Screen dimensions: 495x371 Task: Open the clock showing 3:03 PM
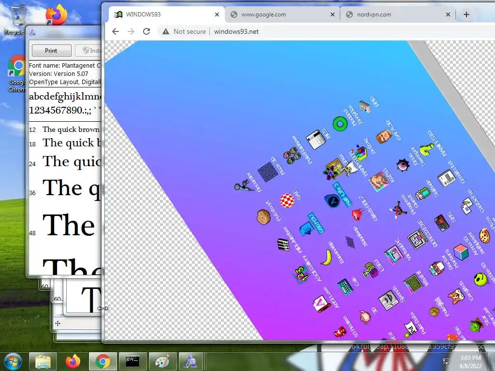tap(471, 362)
